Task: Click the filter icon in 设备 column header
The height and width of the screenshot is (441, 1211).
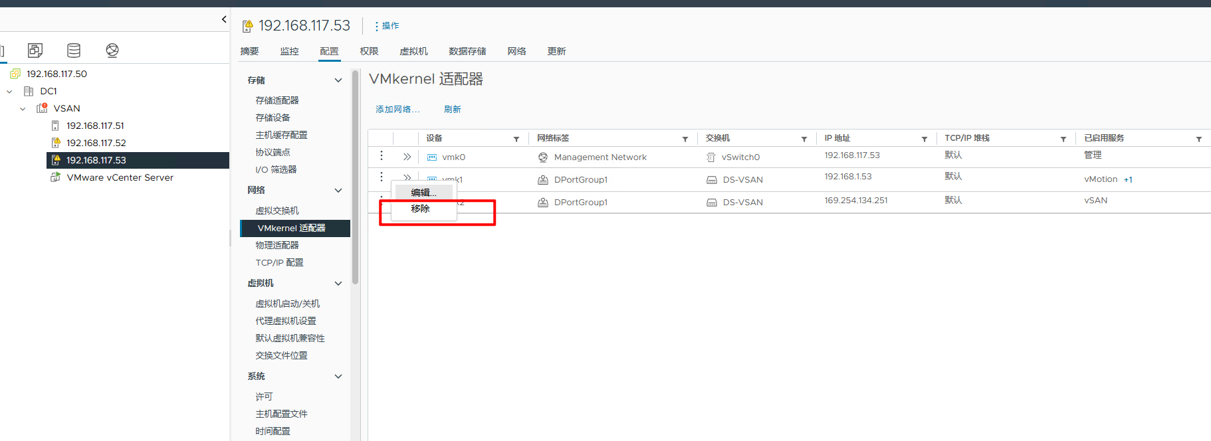Action: pos(516,139)
